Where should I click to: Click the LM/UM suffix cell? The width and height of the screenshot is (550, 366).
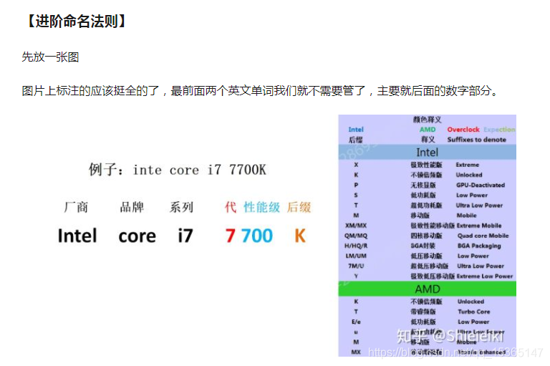click(x=356, y=256)
